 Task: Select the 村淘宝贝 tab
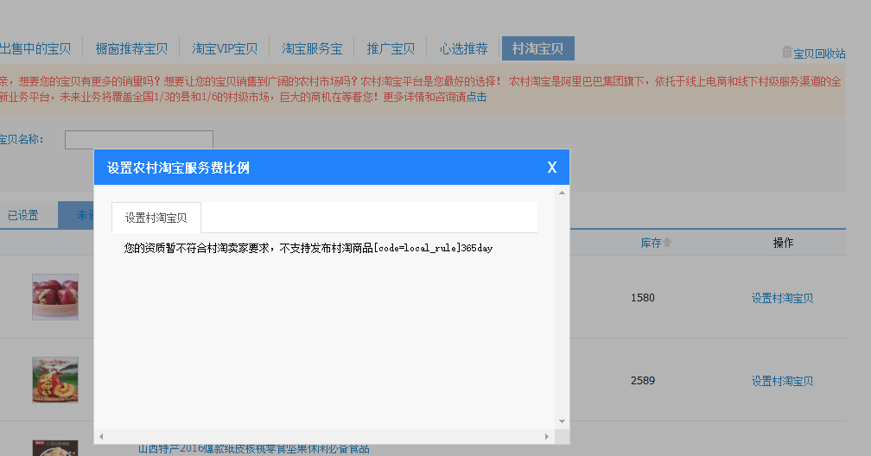tap(537, 48)
